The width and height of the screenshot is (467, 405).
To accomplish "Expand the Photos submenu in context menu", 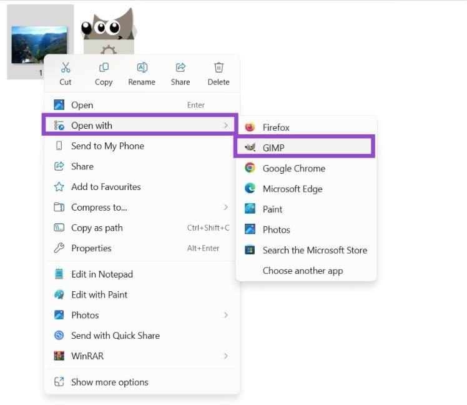I will click(x=225, y=315).
